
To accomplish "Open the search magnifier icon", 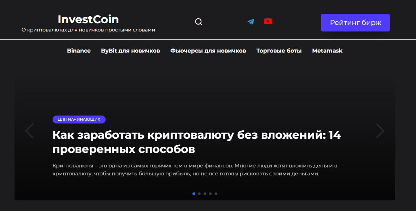I will coord(199,22).
